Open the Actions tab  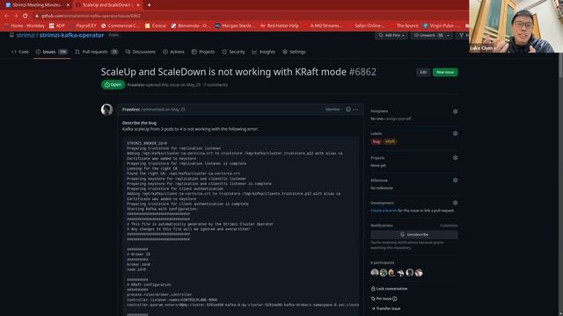point(174,52)
